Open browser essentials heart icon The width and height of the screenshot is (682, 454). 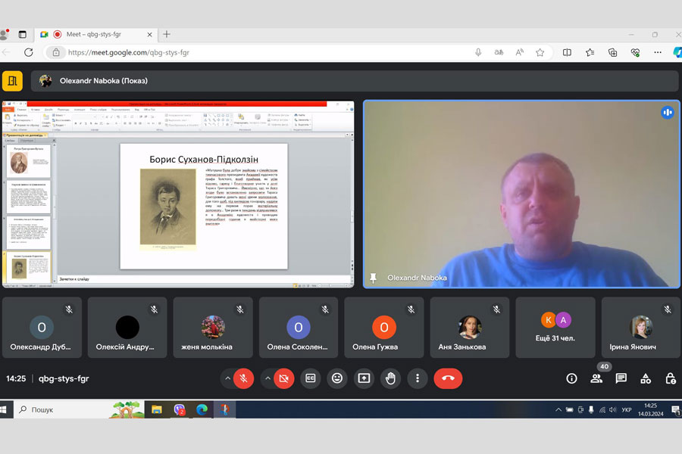coord(635,52)
